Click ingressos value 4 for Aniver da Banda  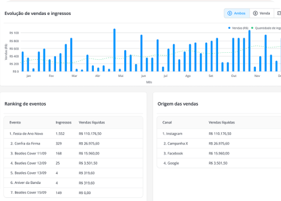(57, 183)
